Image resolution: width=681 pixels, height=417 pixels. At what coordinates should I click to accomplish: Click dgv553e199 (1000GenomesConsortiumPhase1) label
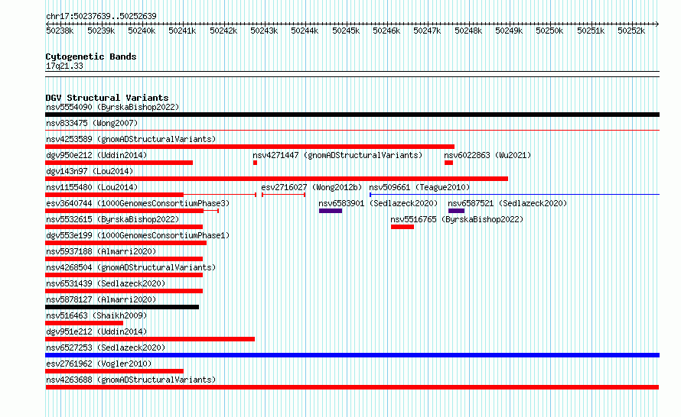coord(138,235)
